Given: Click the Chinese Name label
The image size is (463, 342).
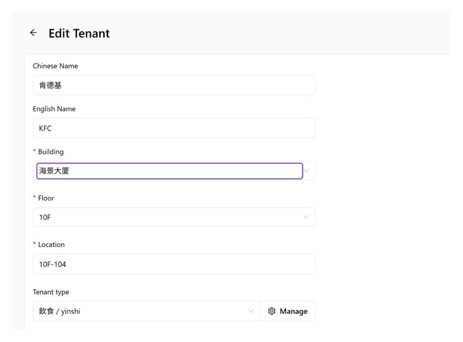Looking at the screenshot, I should 55,66.
